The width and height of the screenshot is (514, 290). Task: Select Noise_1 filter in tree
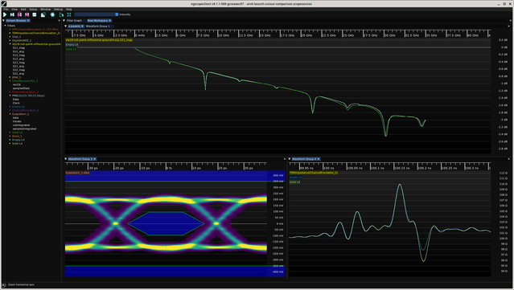(x=17, y=136)
